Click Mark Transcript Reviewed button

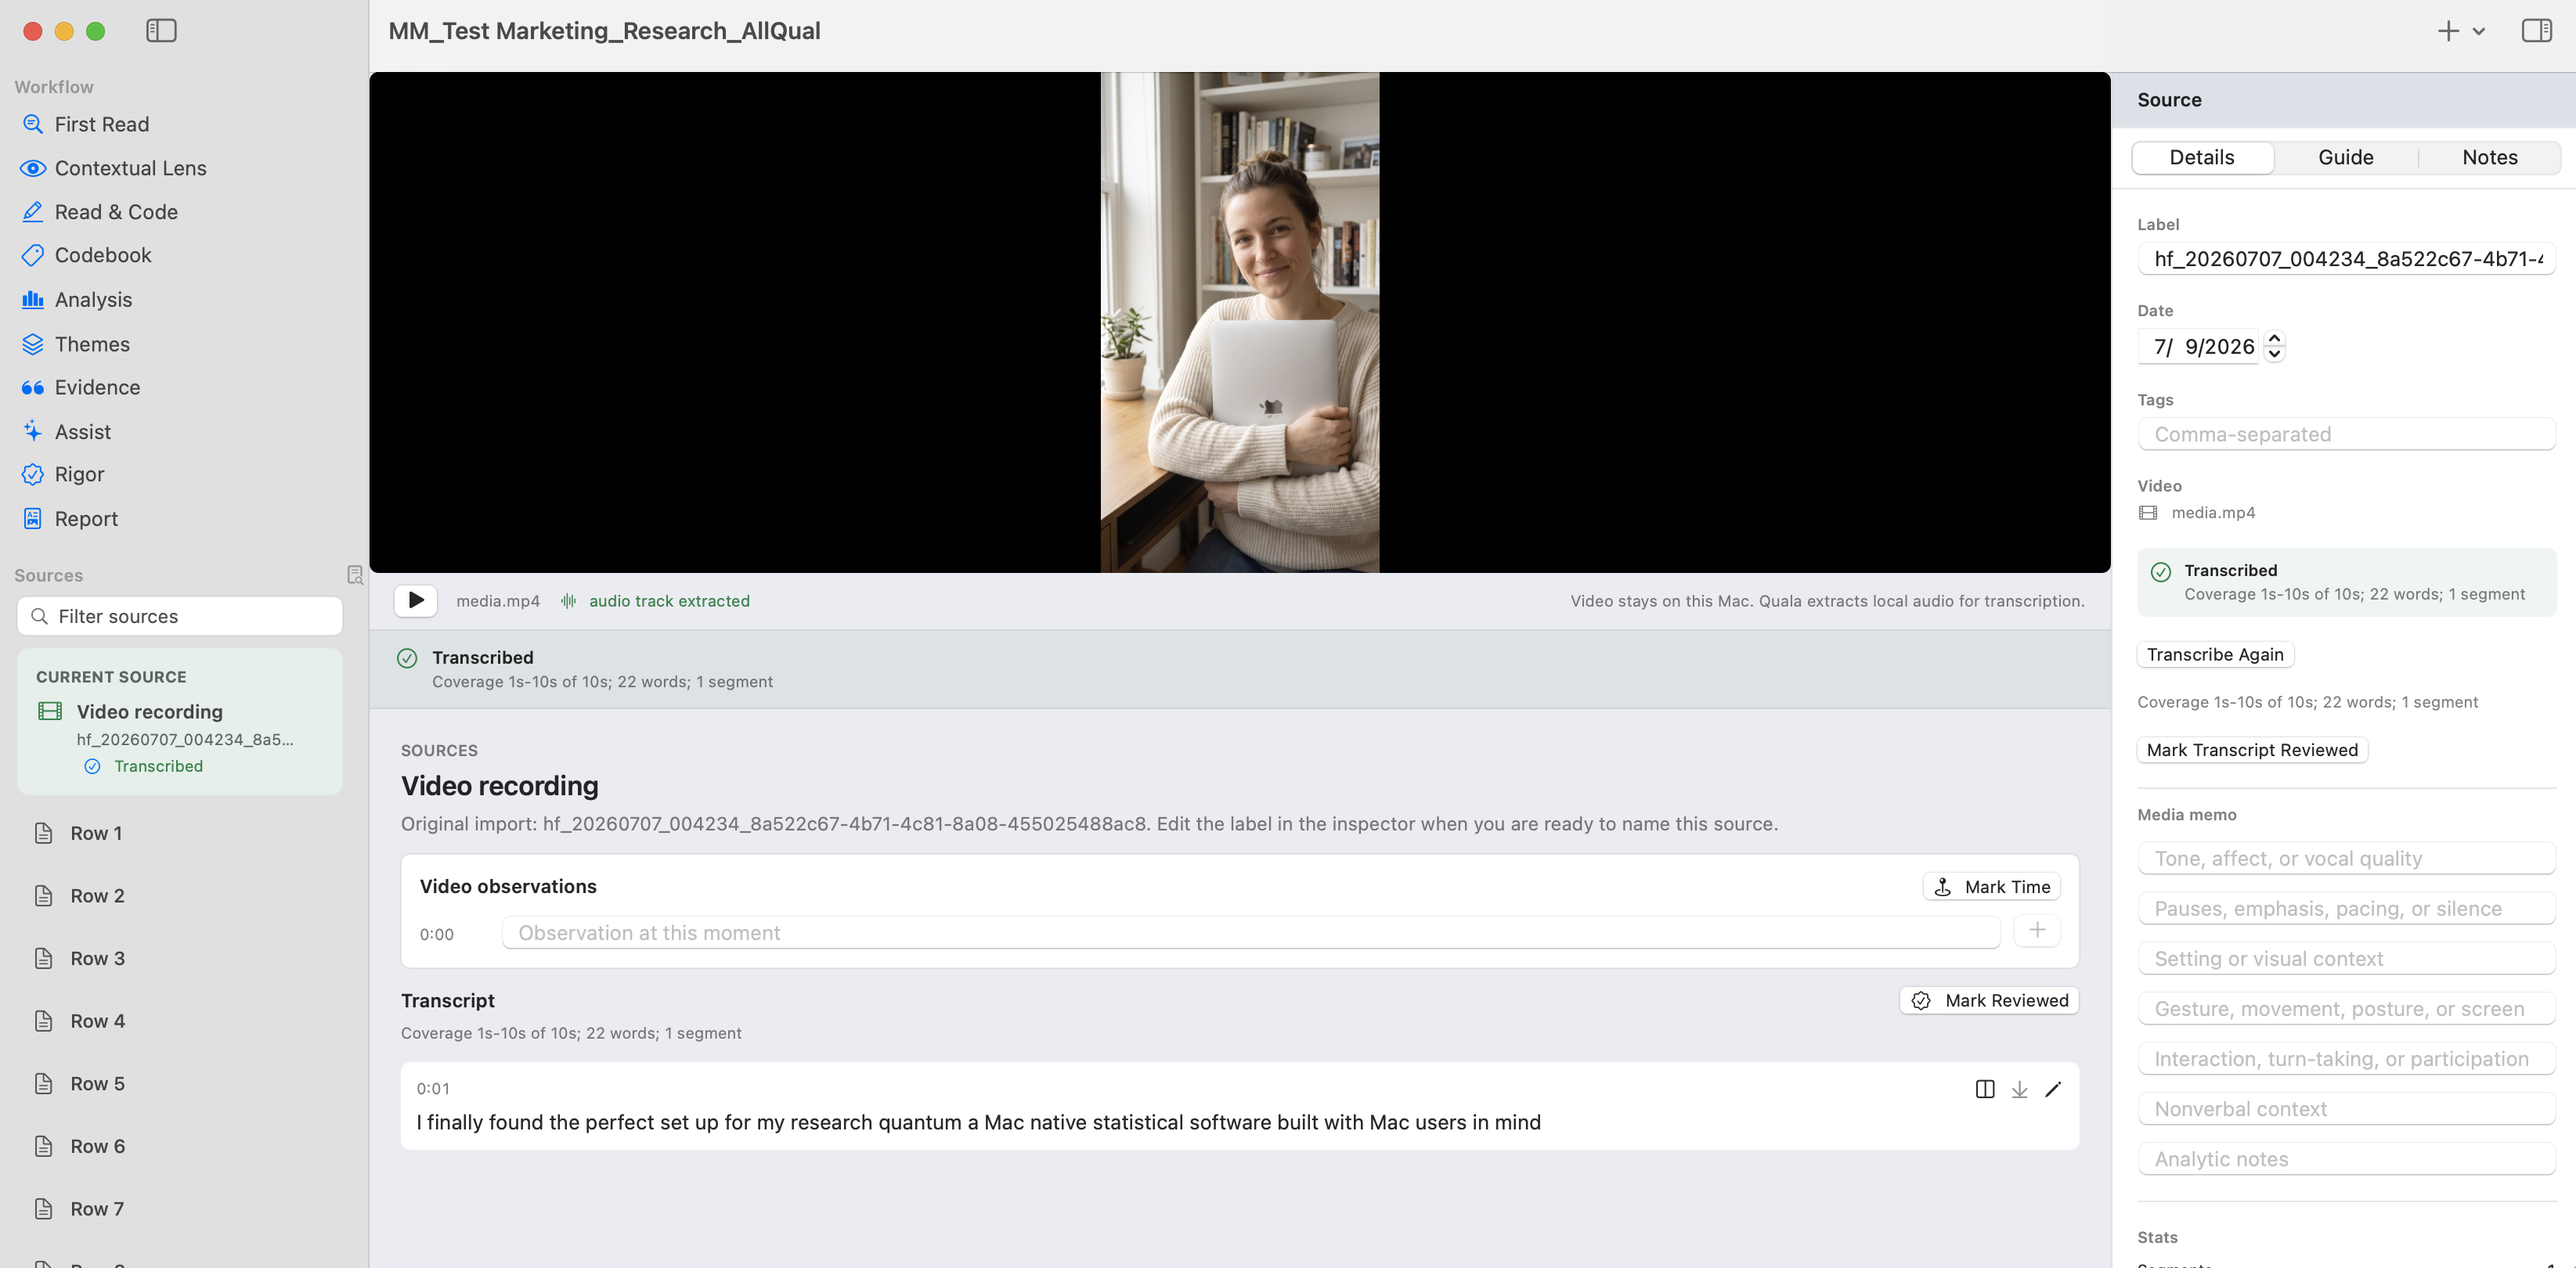pos(2252,750)
